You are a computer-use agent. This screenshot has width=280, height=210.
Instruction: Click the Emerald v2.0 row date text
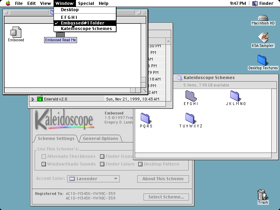tap(133, 99)
